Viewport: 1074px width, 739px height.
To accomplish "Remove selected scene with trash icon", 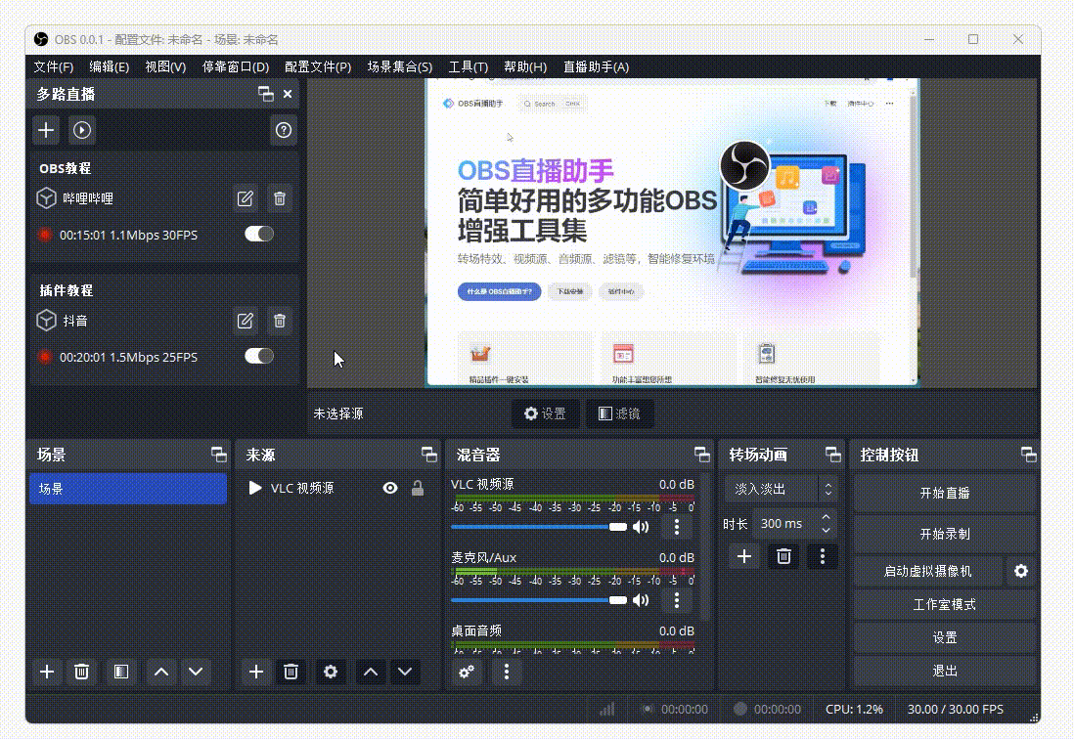I will [81, 672].
